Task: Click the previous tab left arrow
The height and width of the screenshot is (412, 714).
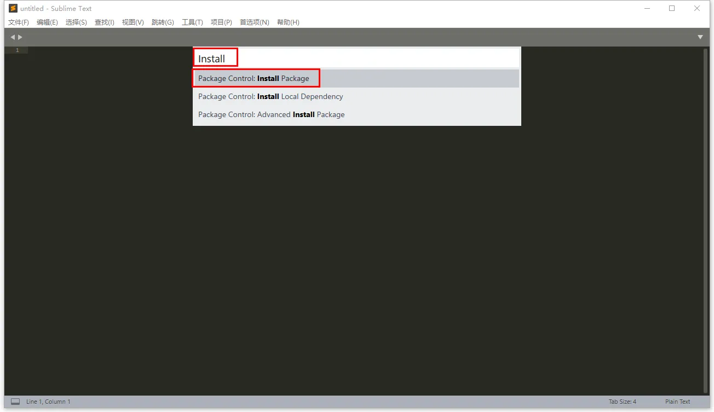Action: 13,37
